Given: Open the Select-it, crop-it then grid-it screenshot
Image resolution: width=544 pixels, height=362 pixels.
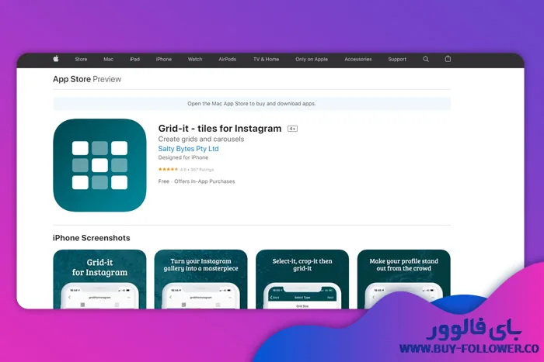Looking at the screenshot, I should (x=302, y=279).
